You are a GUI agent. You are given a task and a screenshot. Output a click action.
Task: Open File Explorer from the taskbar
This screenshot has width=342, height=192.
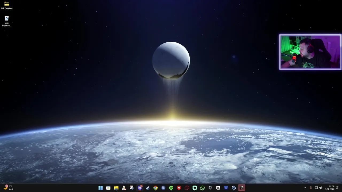[x=116, y=188]
